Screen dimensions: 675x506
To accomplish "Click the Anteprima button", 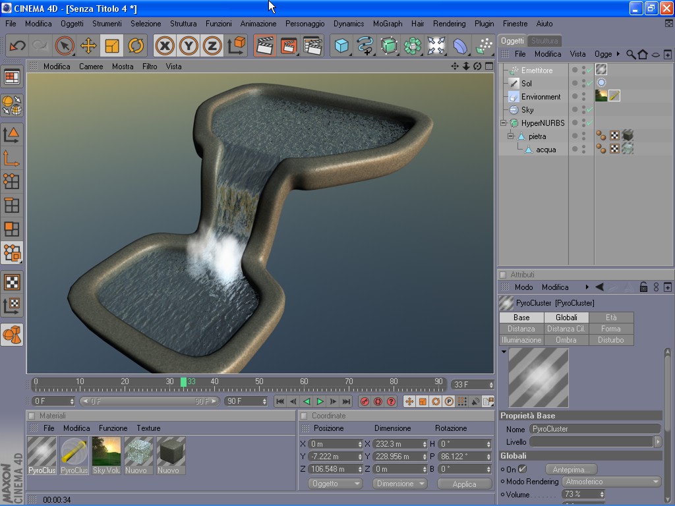I will [x=571, y=469].
